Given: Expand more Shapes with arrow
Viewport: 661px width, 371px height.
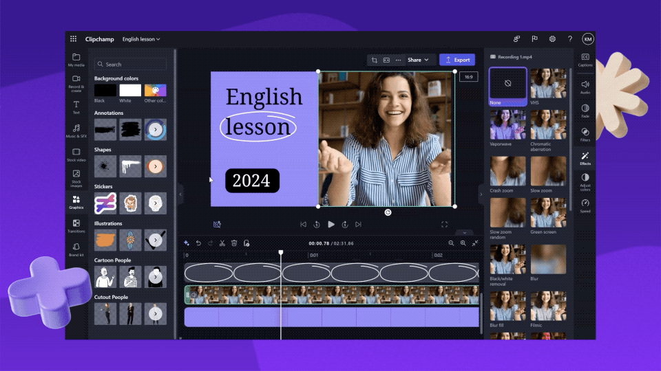Looking at the screenshot, I should coord(155,166).
